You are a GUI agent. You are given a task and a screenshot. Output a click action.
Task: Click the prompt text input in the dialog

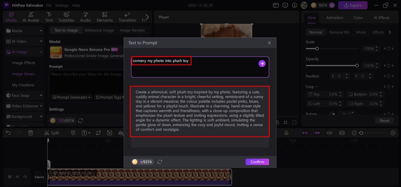pyautogui.click(x=200, y=67)
